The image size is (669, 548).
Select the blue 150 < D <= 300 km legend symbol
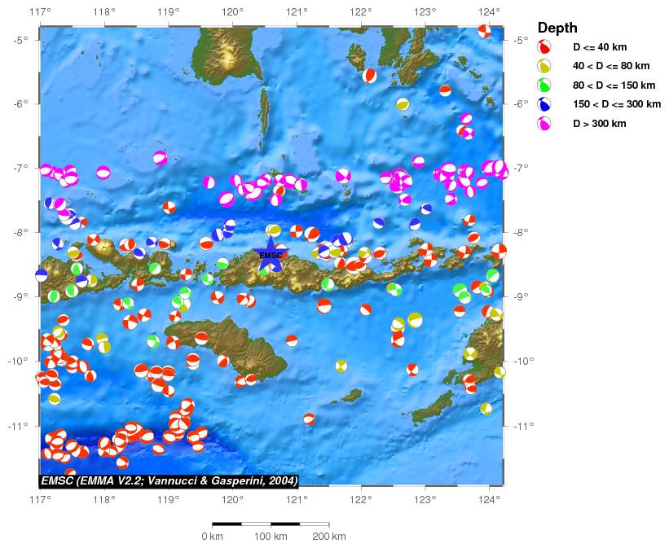click(544, 104)
